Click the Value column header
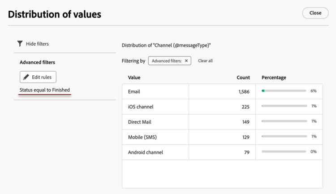 [134, 78]
